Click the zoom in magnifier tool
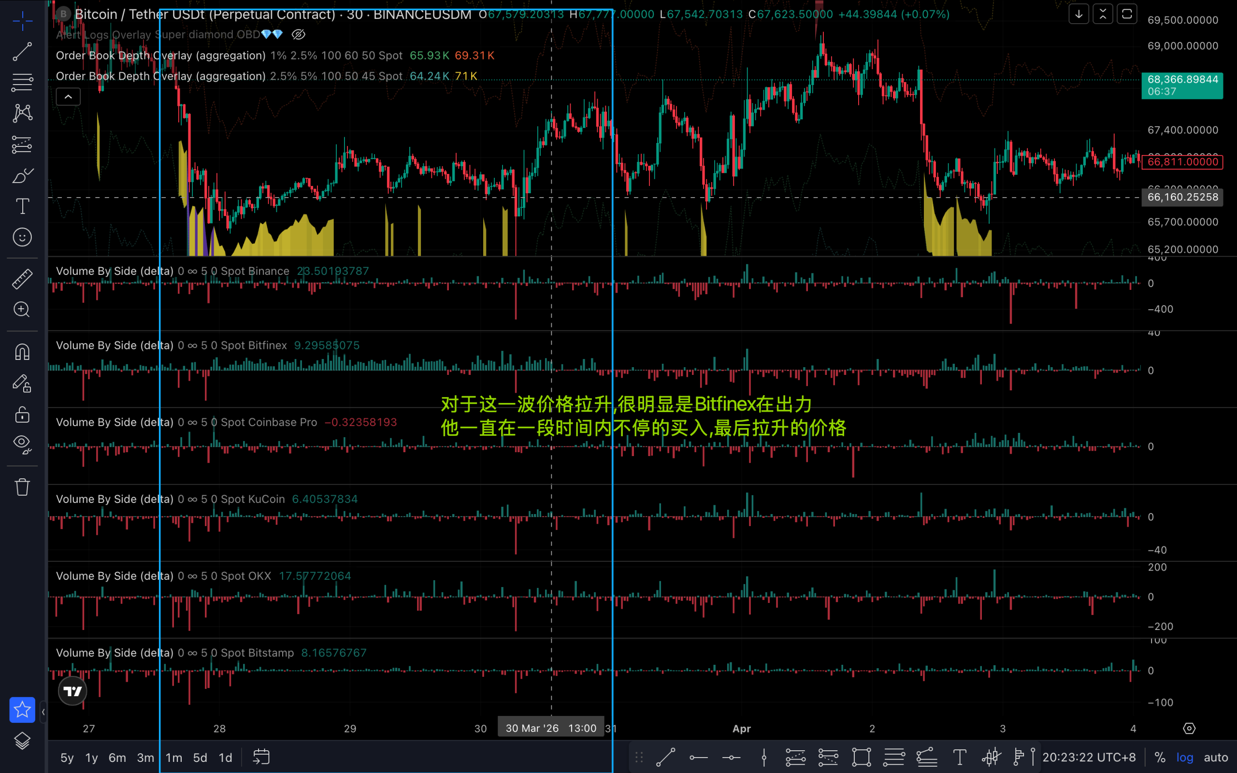Screen dimensions: 1237x773 (22, 309)
